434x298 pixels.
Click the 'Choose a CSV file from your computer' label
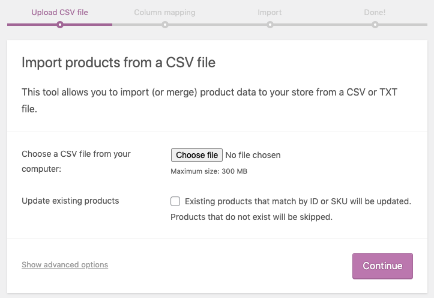pyautogui.click(x=76, y=161)
